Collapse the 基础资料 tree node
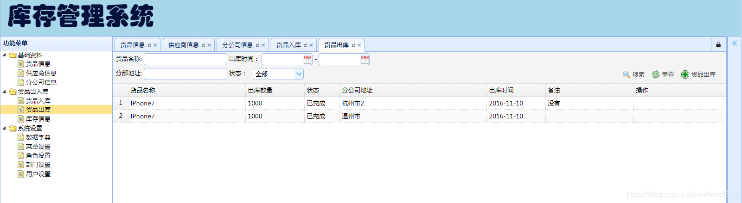Screen dimensions: 742x203 point(5,55)
